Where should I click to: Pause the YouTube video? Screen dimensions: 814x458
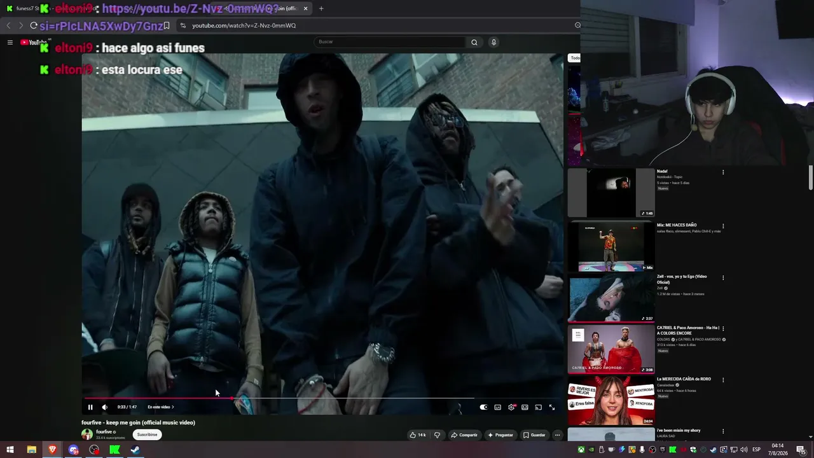pyautogui.click(x=90, y=407)
